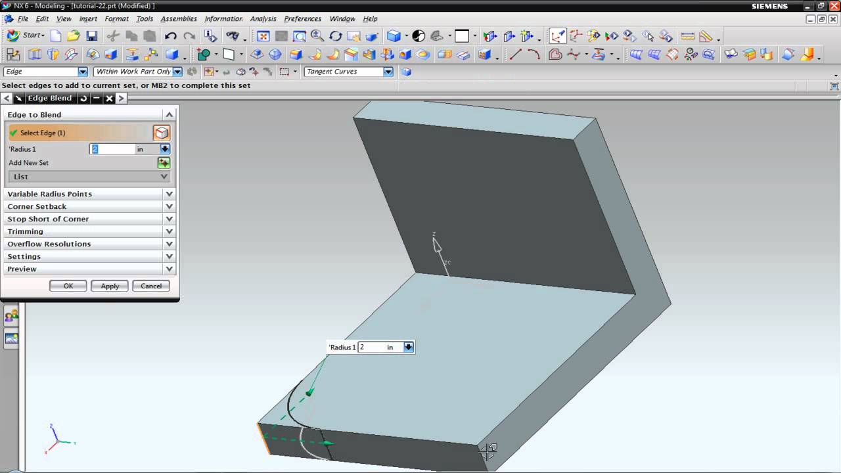Open the File menu
The width and height of the screenshot is (841, 473).
[23, 19]
